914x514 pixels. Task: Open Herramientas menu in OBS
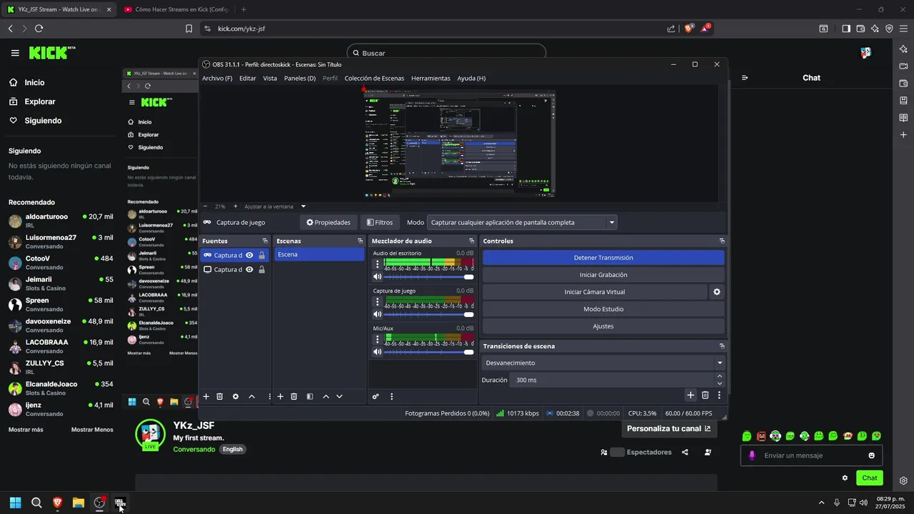coord(431,79)
